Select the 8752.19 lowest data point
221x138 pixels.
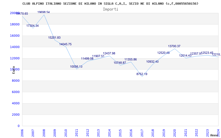click(142, 74)
